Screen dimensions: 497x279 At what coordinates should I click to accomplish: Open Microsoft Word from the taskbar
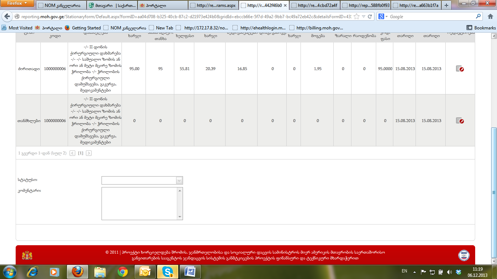[x=190, y=272]
